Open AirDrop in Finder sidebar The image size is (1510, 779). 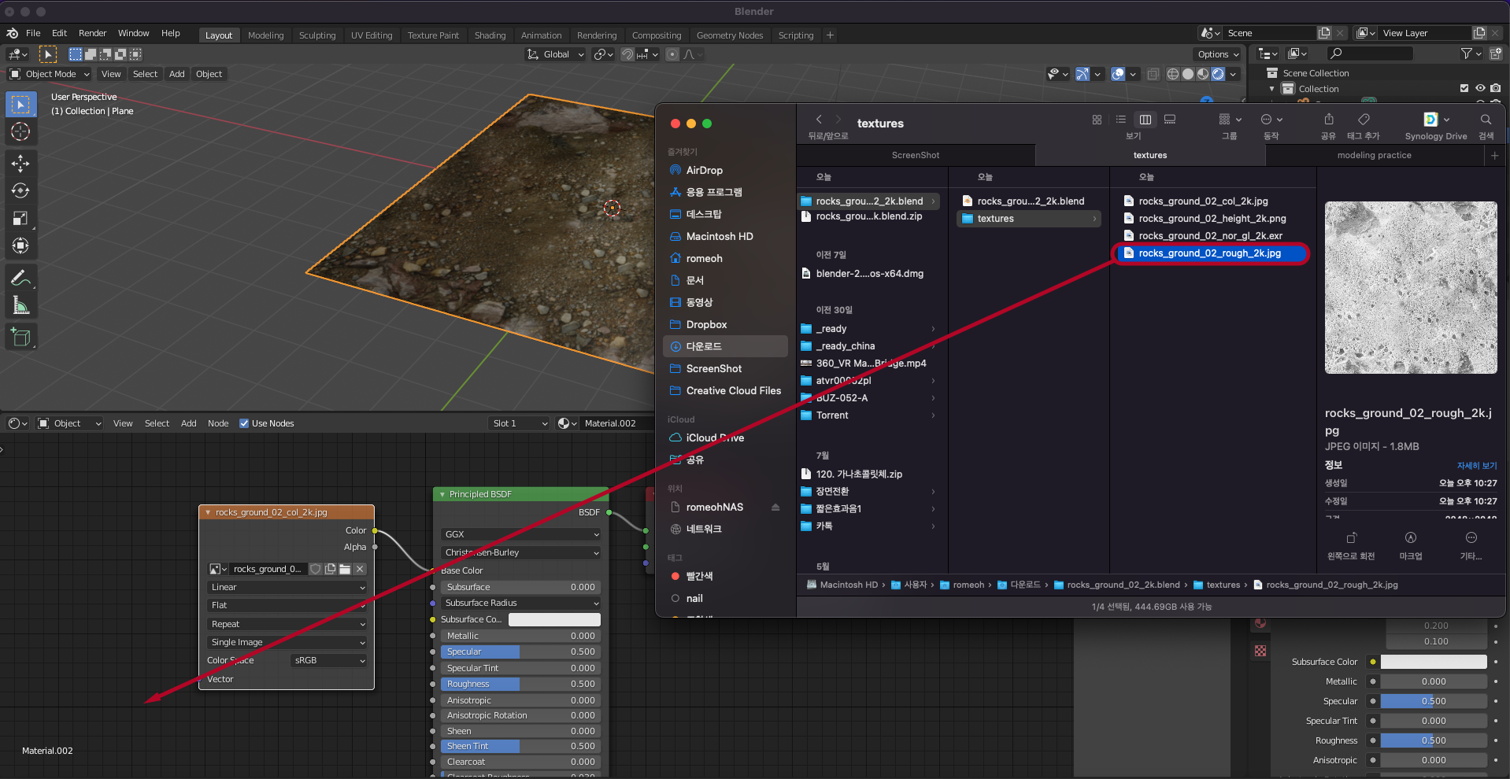(x=704, y=170)
